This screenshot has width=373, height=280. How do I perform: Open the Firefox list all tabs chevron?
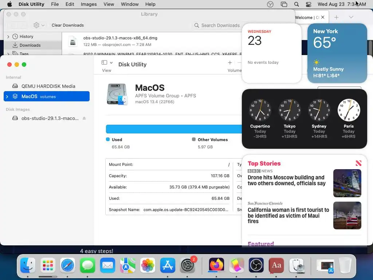pos(351,17)
